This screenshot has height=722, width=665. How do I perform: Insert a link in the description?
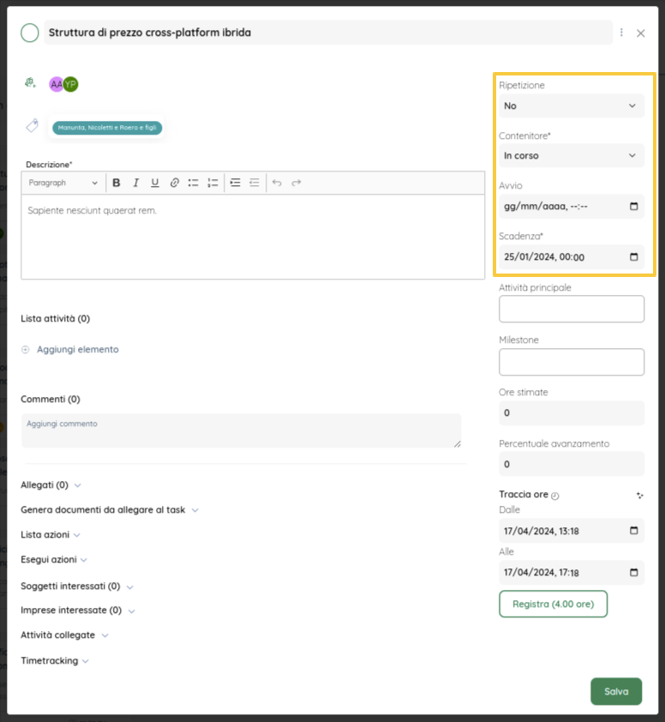click(x=174, y=183)
